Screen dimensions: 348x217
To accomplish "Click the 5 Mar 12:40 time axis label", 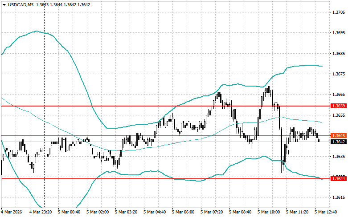I will (x=326, y=212).
